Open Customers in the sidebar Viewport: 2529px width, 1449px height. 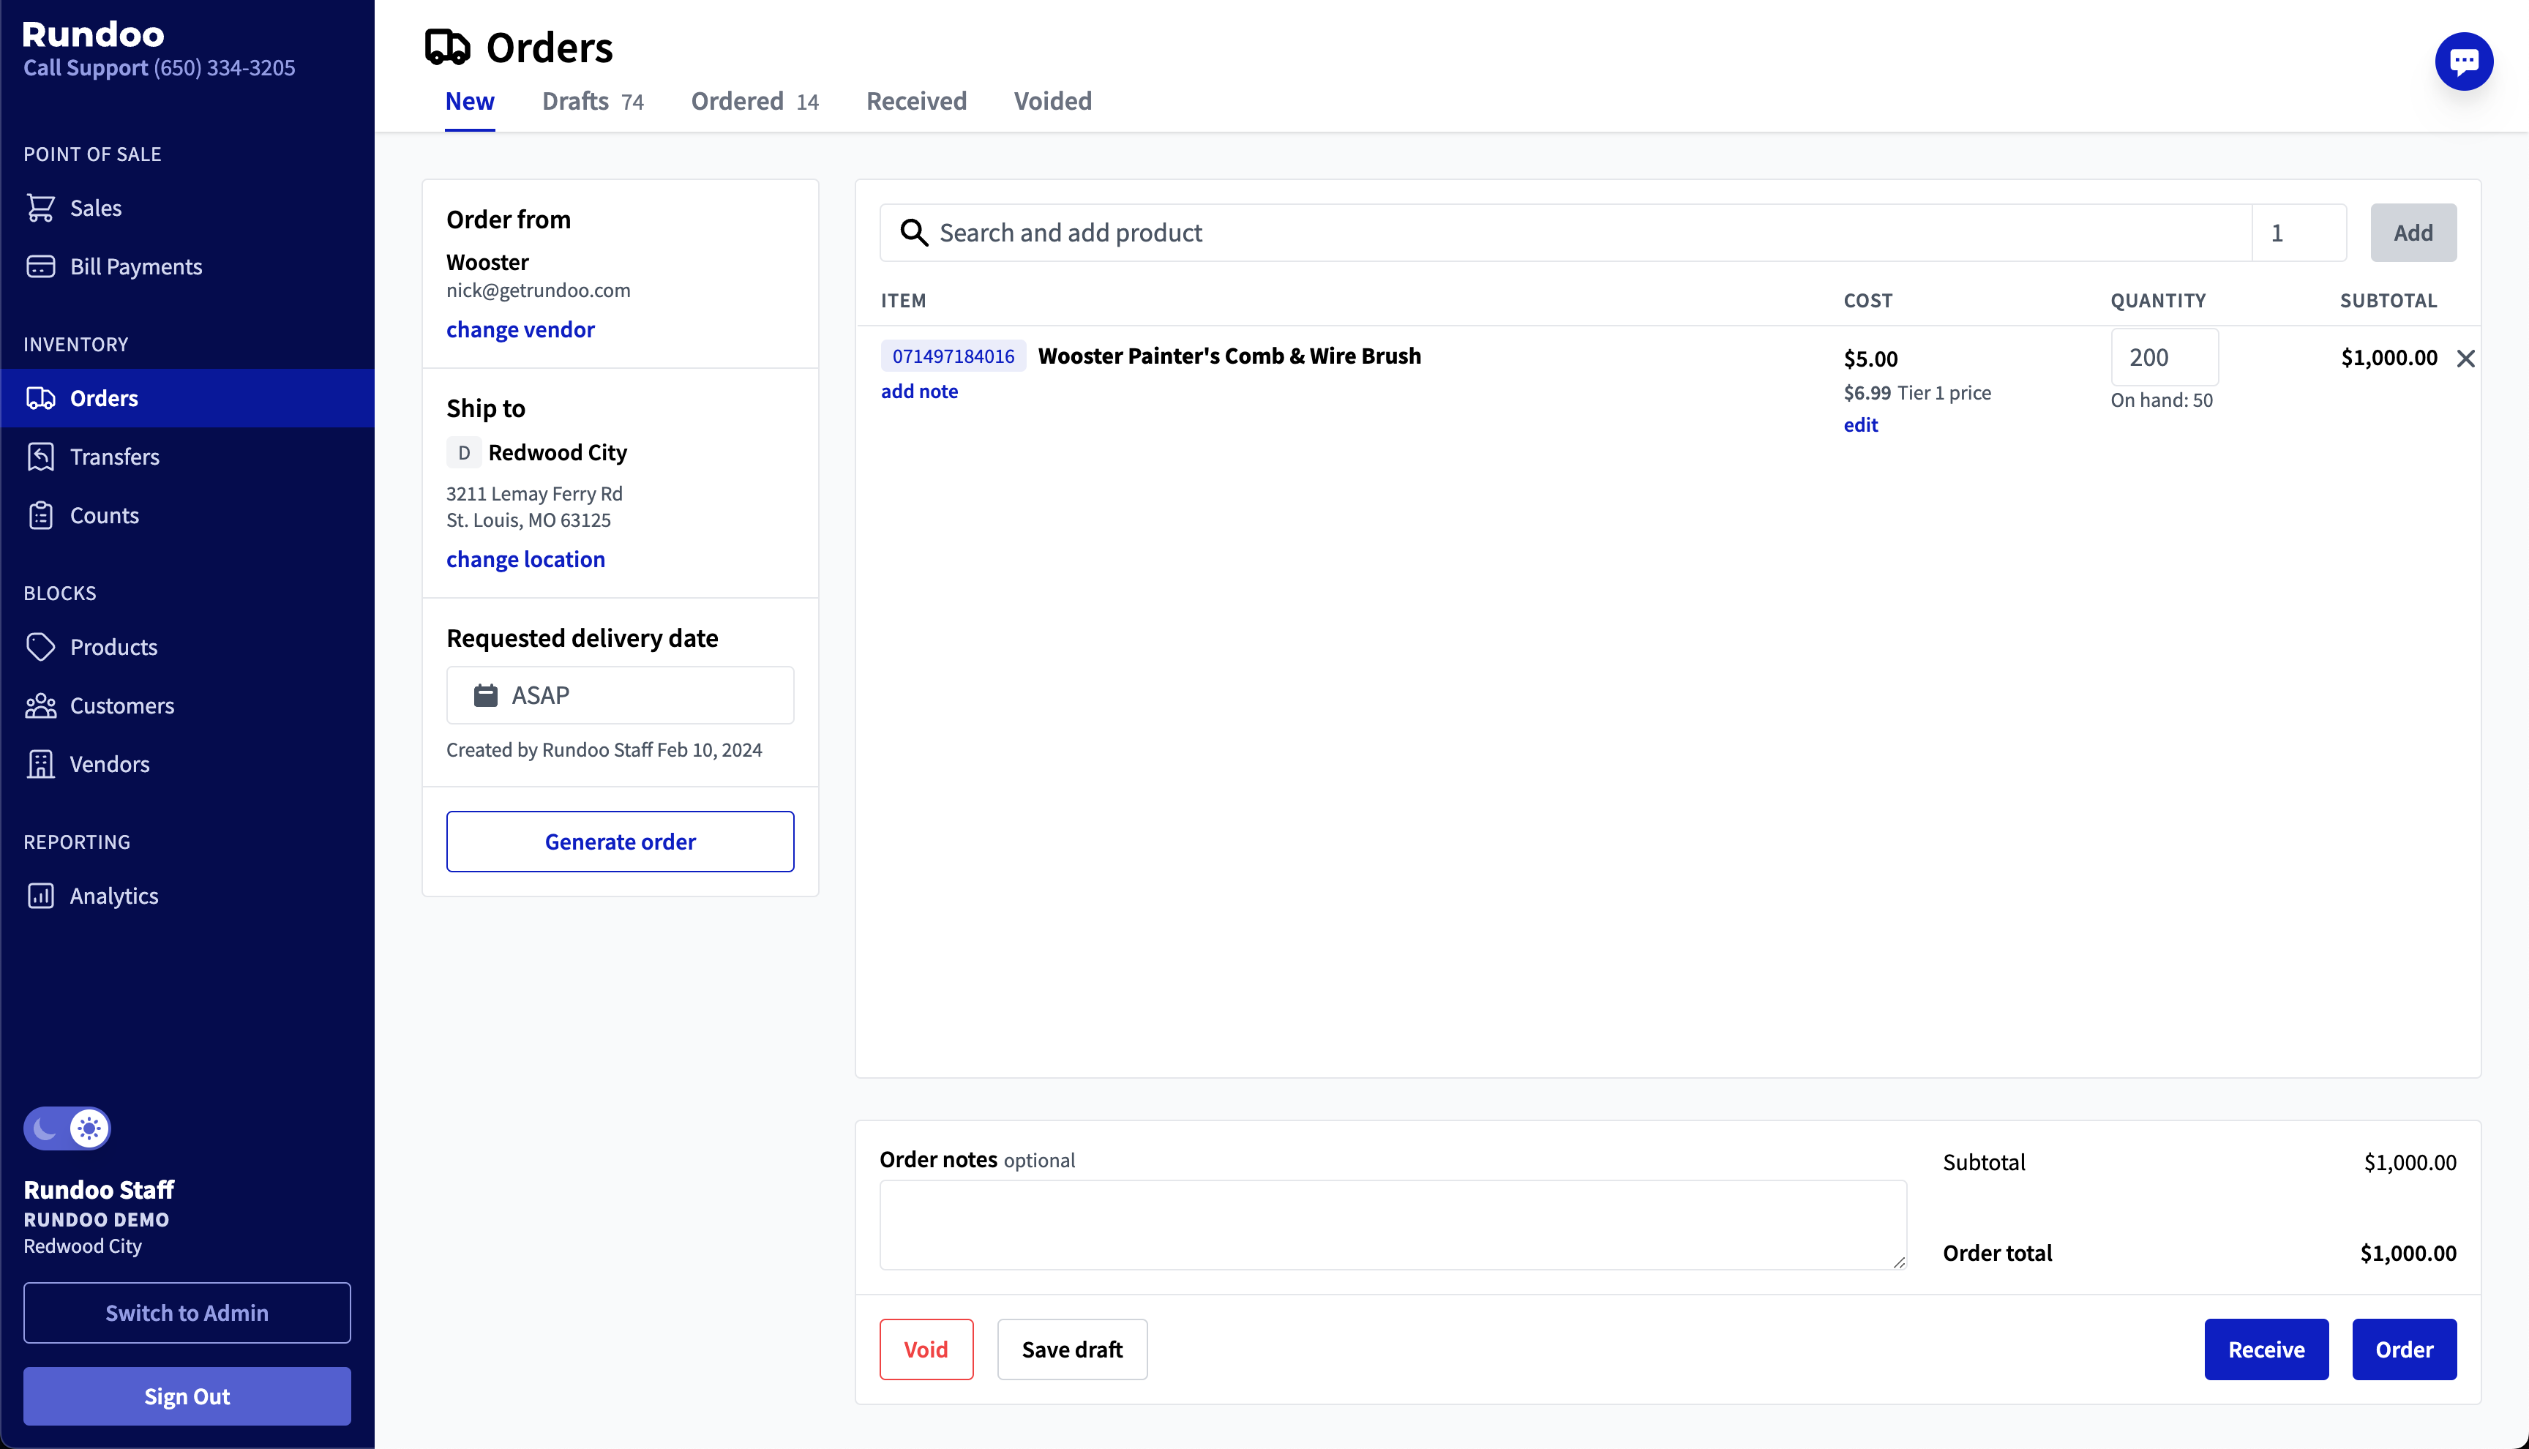point(187,705)
